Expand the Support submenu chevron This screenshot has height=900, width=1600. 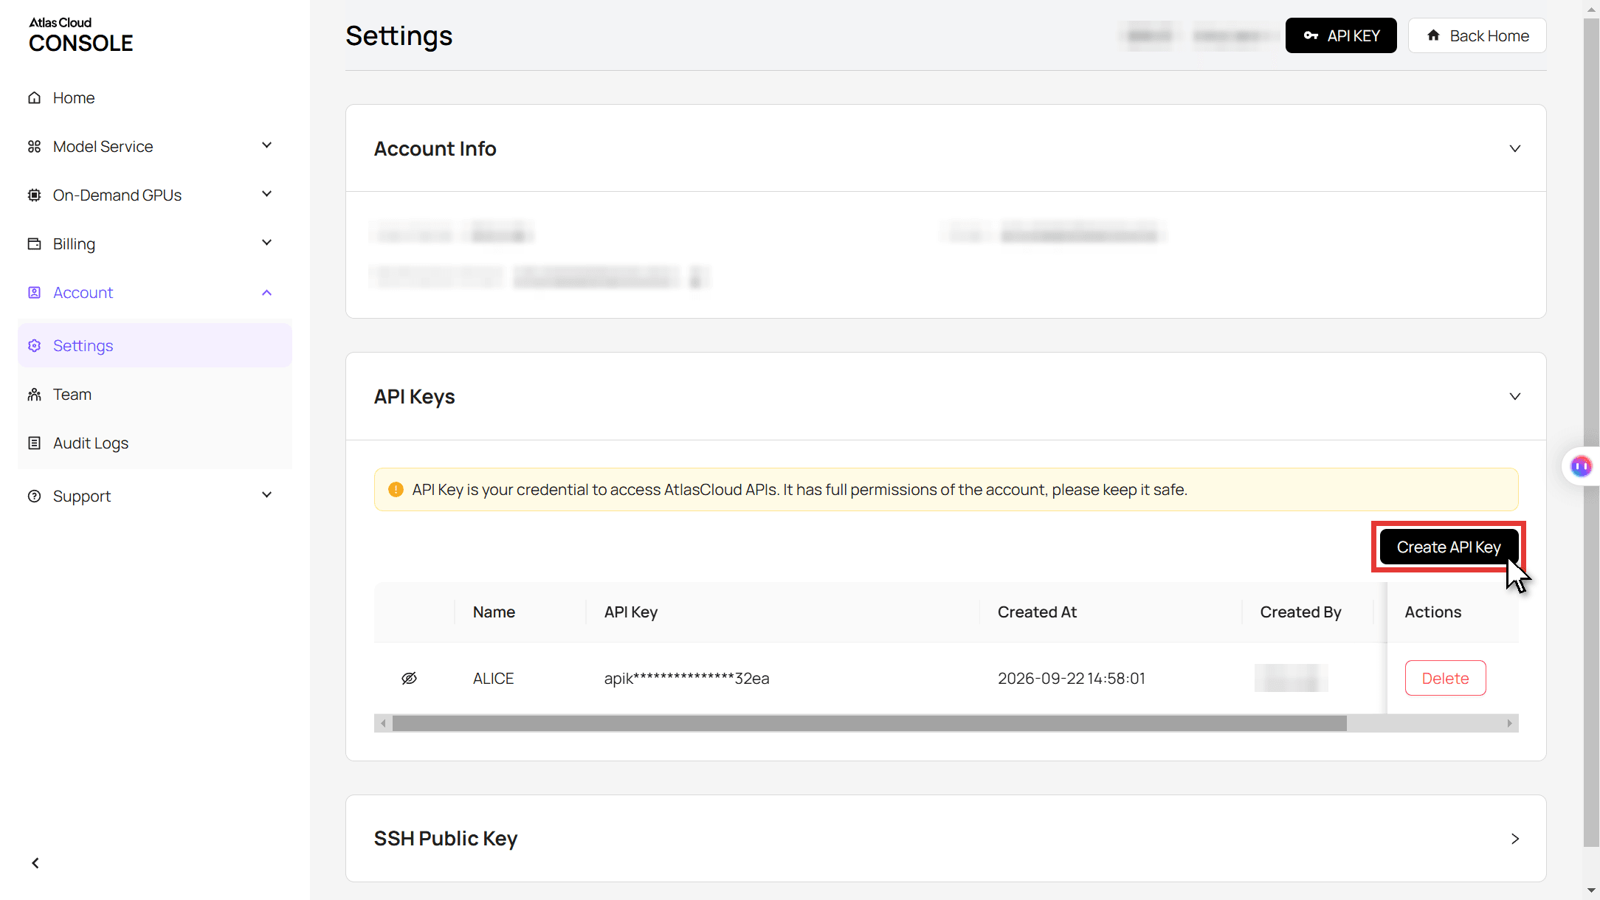click(267, 496)
